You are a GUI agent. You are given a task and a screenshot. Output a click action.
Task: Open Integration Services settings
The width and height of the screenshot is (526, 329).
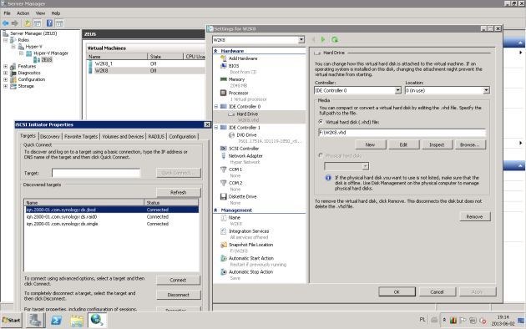pos(249,231)
